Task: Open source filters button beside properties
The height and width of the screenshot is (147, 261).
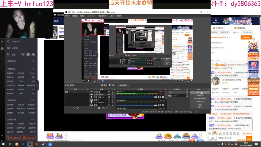Action: coord(112,85)
